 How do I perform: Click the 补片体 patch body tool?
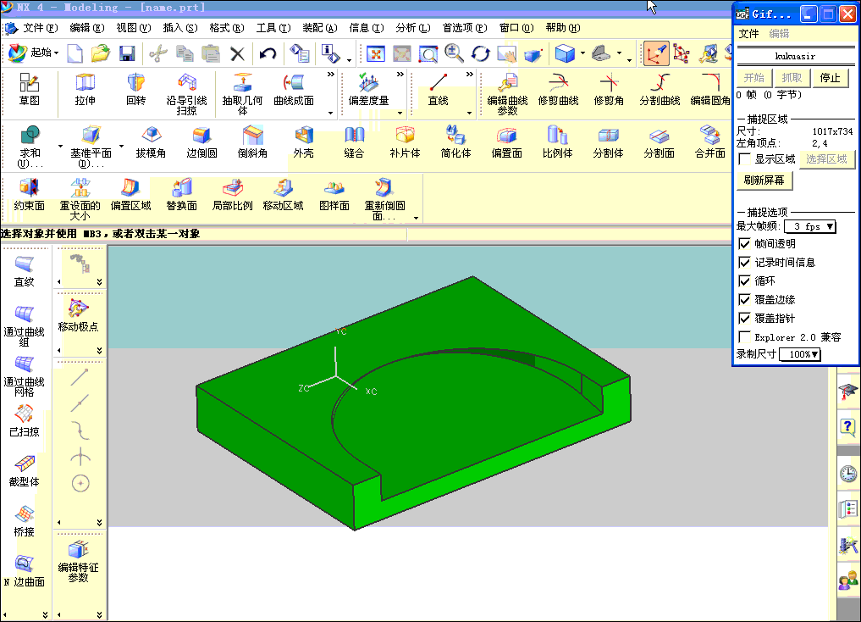coord(406,142)
